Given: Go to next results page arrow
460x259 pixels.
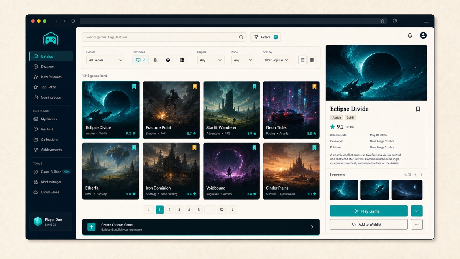Looking at the screenshot, I should pyautogui.click(x=232, y=210).
